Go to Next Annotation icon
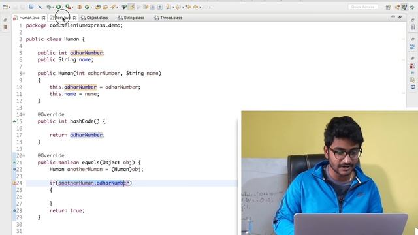This screenshot has height=235, width=418. [x=169, y=7]
